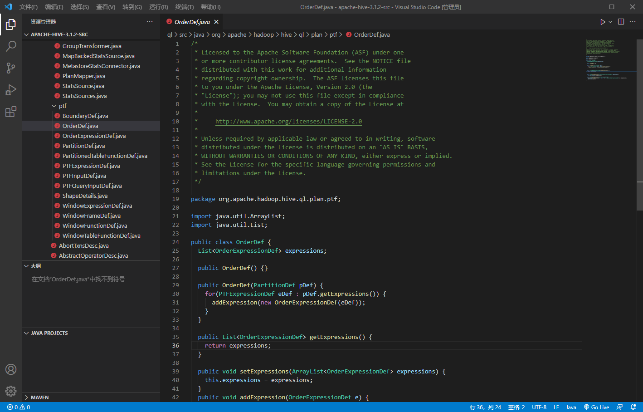Open the Search view icon
643x412 pixels.
point(11,46)
